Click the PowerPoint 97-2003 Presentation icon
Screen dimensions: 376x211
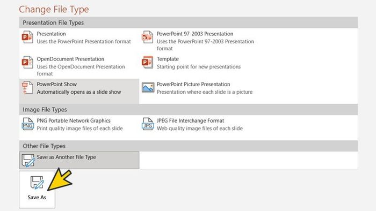pyautogui.click(x=147, y=37)
